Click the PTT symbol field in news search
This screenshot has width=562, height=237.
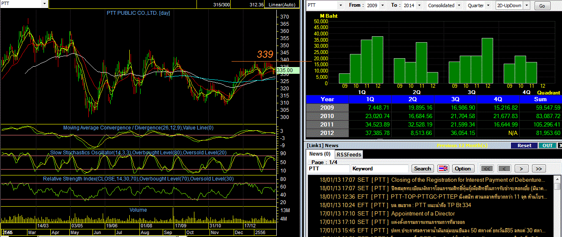pyautogui.click(x=329, y=168)
